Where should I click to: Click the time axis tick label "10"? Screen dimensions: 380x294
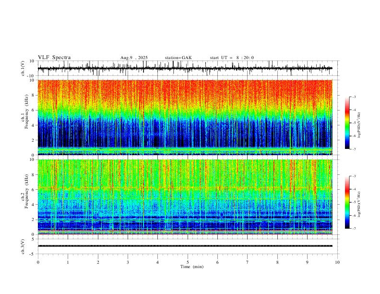[337, 262]
